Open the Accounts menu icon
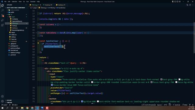The image size is (195, 110). tap(2, 96)
